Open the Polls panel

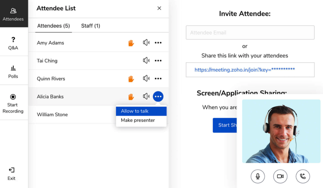pos(13,72)
